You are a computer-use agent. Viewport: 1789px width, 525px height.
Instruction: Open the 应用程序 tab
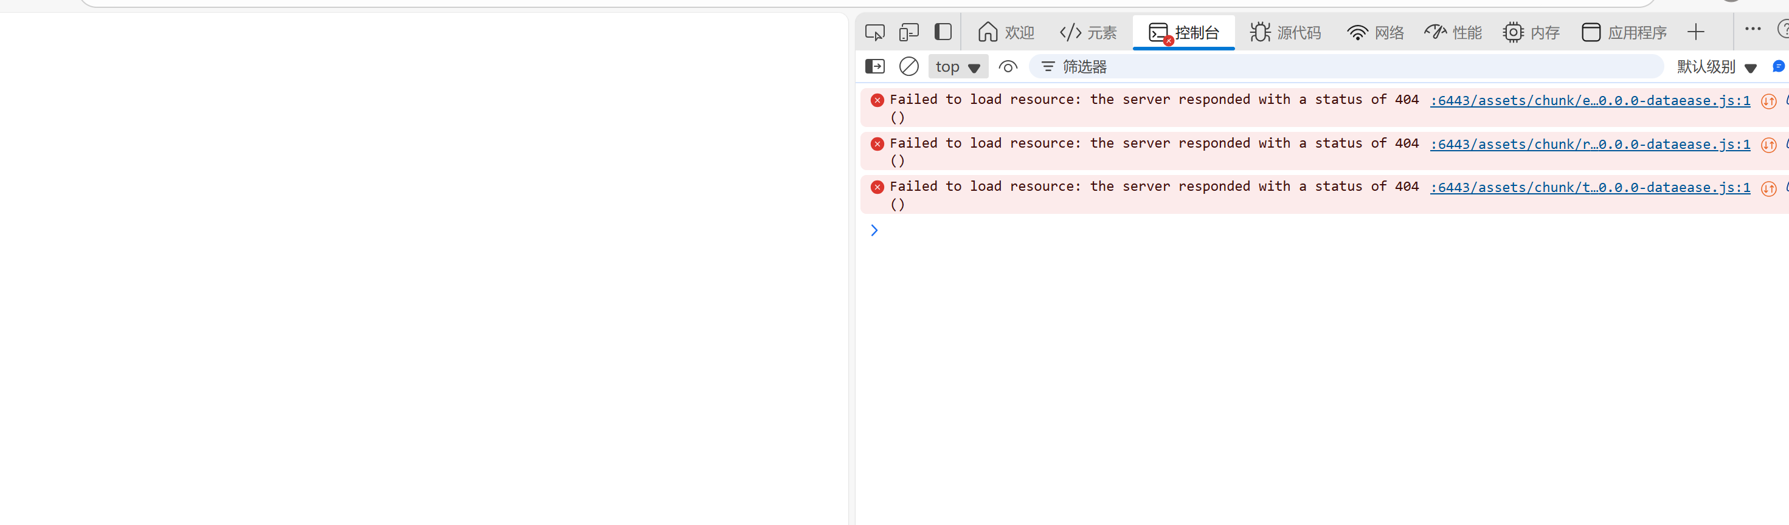coord(1624,33)
